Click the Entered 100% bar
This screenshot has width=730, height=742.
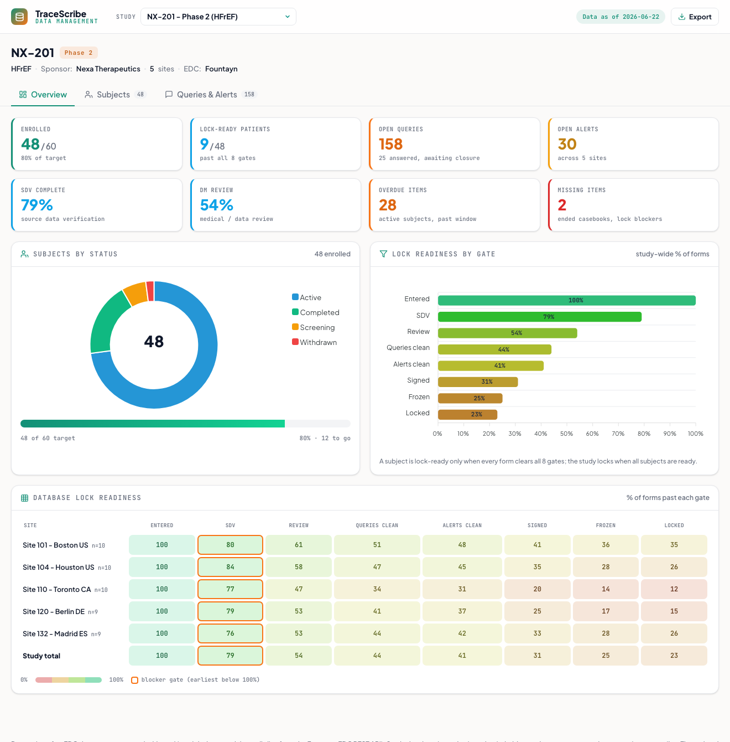(x=567, y=300)
